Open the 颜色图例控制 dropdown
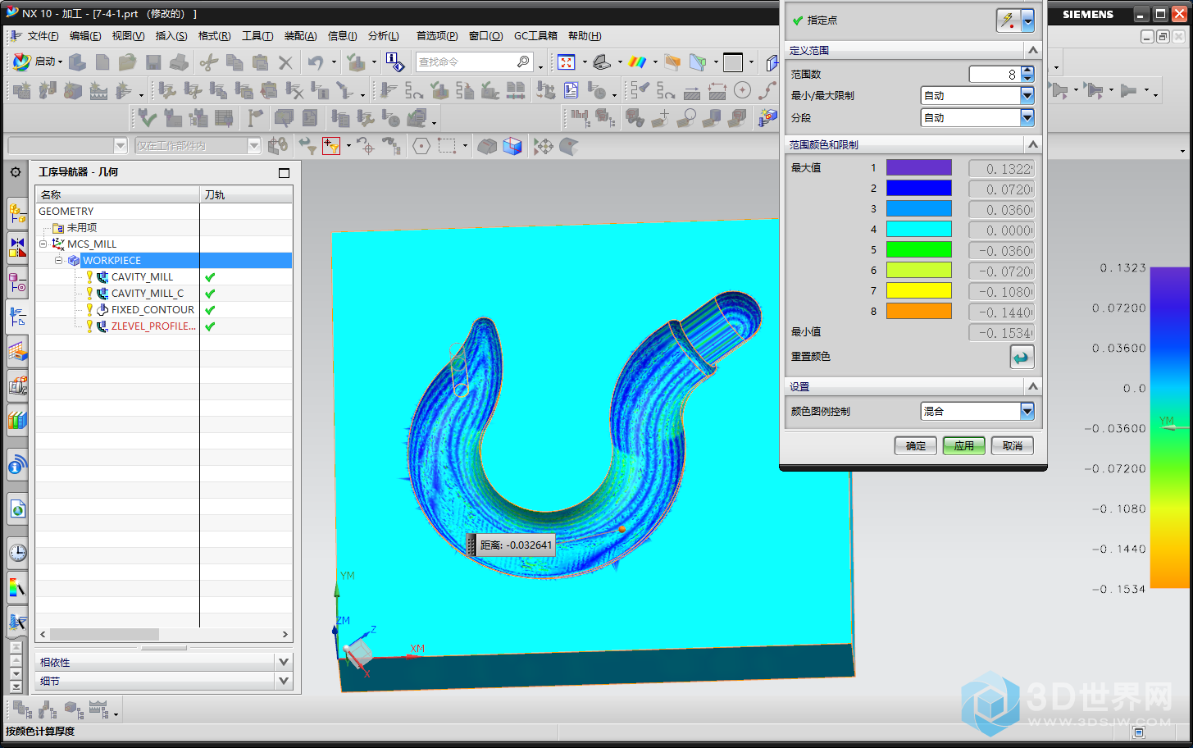 pyautogui.click(x=1027, y=412)
